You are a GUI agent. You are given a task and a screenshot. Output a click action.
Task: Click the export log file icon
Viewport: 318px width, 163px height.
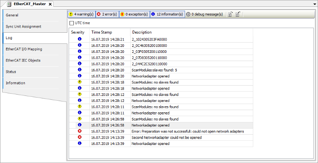pos(230,15)
